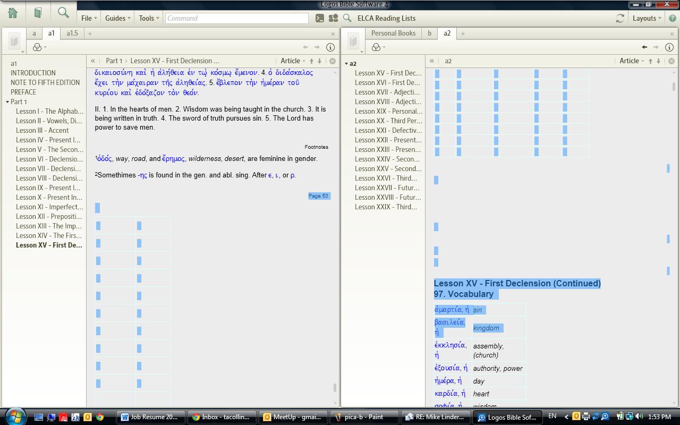The height and width of the screenshot is (425, 680).
Task: Open the Library book icon
Action: tap(38, 13)
